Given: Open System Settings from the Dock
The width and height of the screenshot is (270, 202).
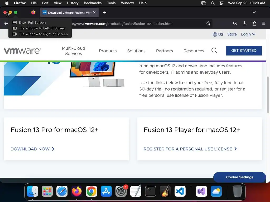Looking at the screenshot, I should (121, 191).
